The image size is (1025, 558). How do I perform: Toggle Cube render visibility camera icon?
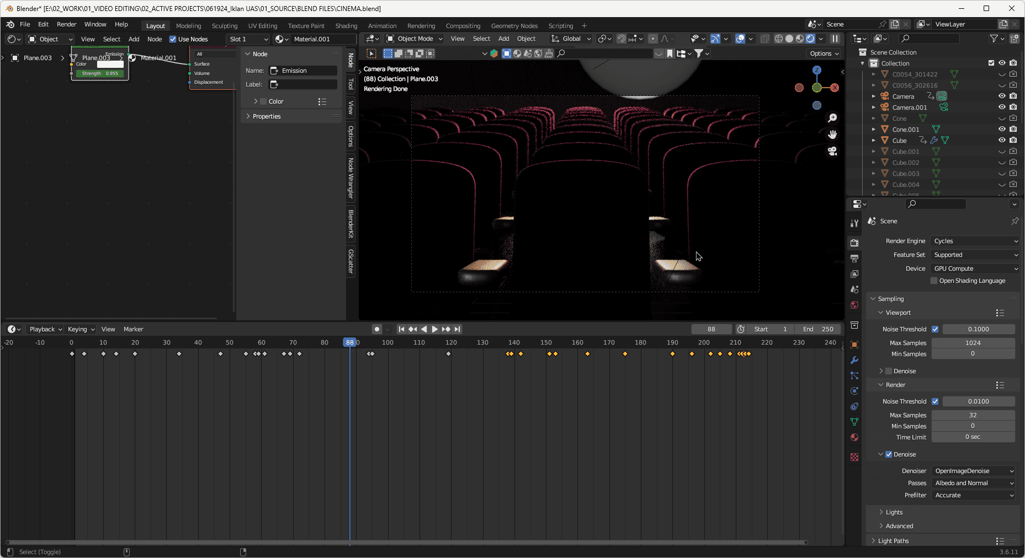coord(1013,140)
